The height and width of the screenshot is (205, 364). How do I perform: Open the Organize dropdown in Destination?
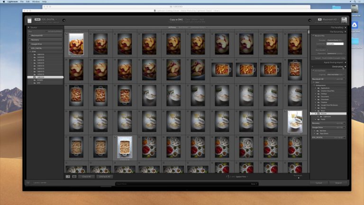point(336,75)
